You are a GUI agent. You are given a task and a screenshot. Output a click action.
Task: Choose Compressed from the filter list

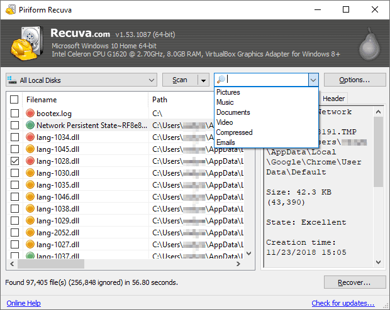266,132
